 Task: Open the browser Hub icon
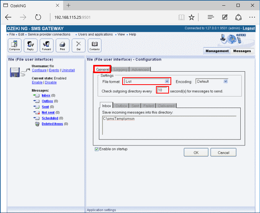tap(211, 17)
